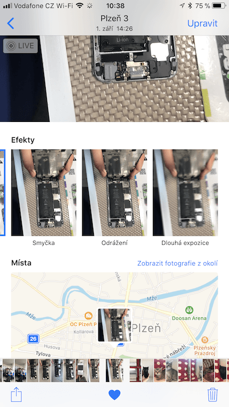229x407 pixels.
Task: Select the gray kitten thumbnail in filmstrip
Action: (x=172, y=370)
